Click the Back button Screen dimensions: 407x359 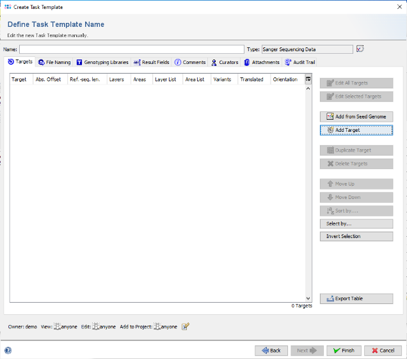pyautogui.click(x=271, y=351)
